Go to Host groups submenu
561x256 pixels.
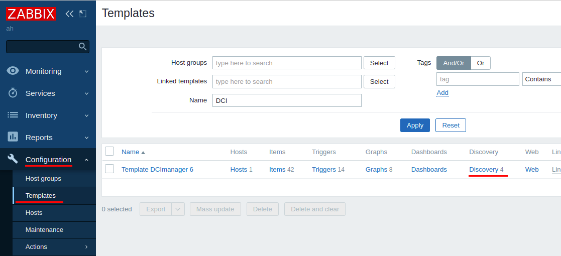54,178
